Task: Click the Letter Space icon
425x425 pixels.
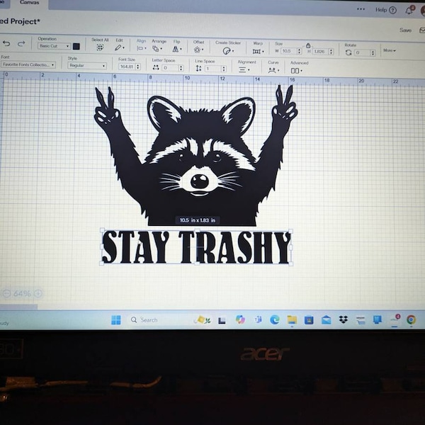Action: click(156, 67)
